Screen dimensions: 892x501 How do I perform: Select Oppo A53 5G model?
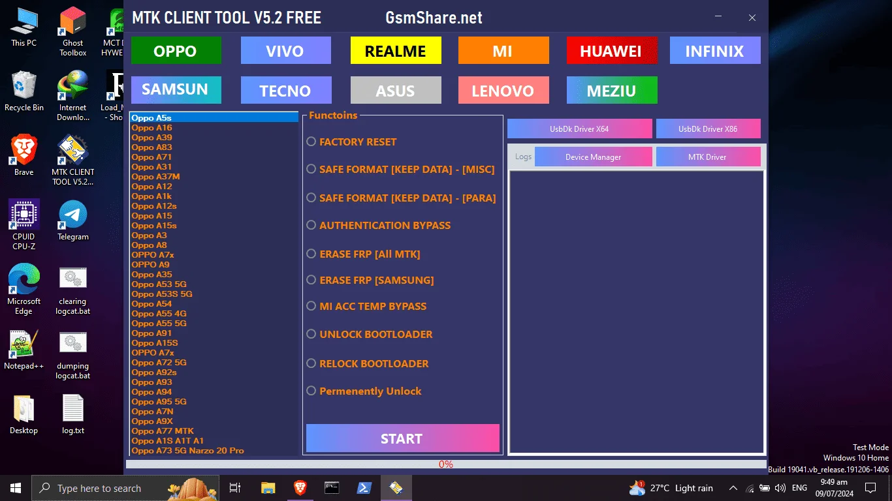coord(214,284)
